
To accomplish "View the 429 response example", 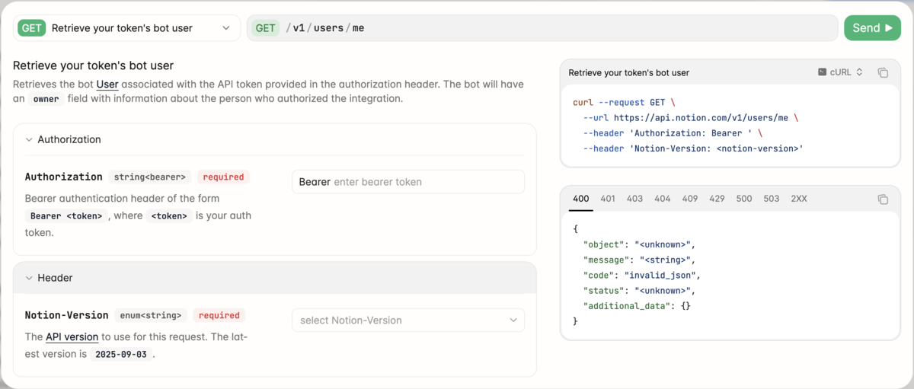I will 717,199.
